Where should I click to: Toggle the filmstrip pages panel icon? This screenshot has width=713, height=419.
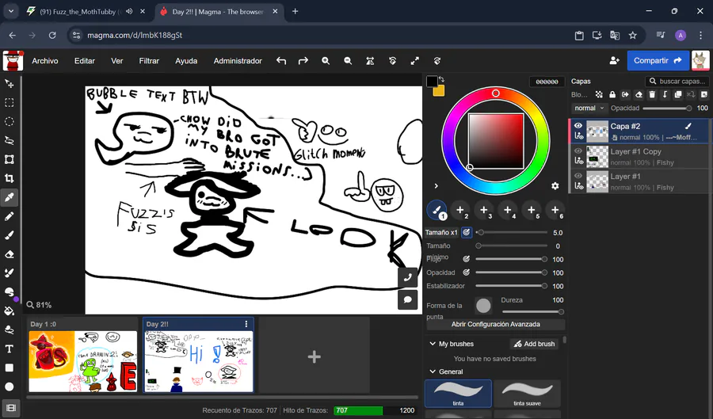pos(11,408)
